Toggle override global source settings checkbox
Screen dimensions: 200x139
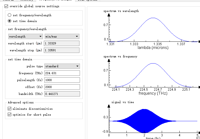pos(6,6)
